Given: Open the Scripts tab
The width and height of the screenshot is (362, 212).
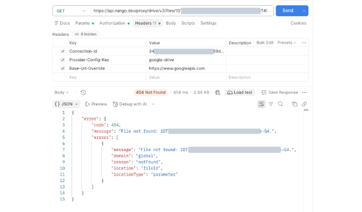Looking at the screenshot, I should [188, 23].
